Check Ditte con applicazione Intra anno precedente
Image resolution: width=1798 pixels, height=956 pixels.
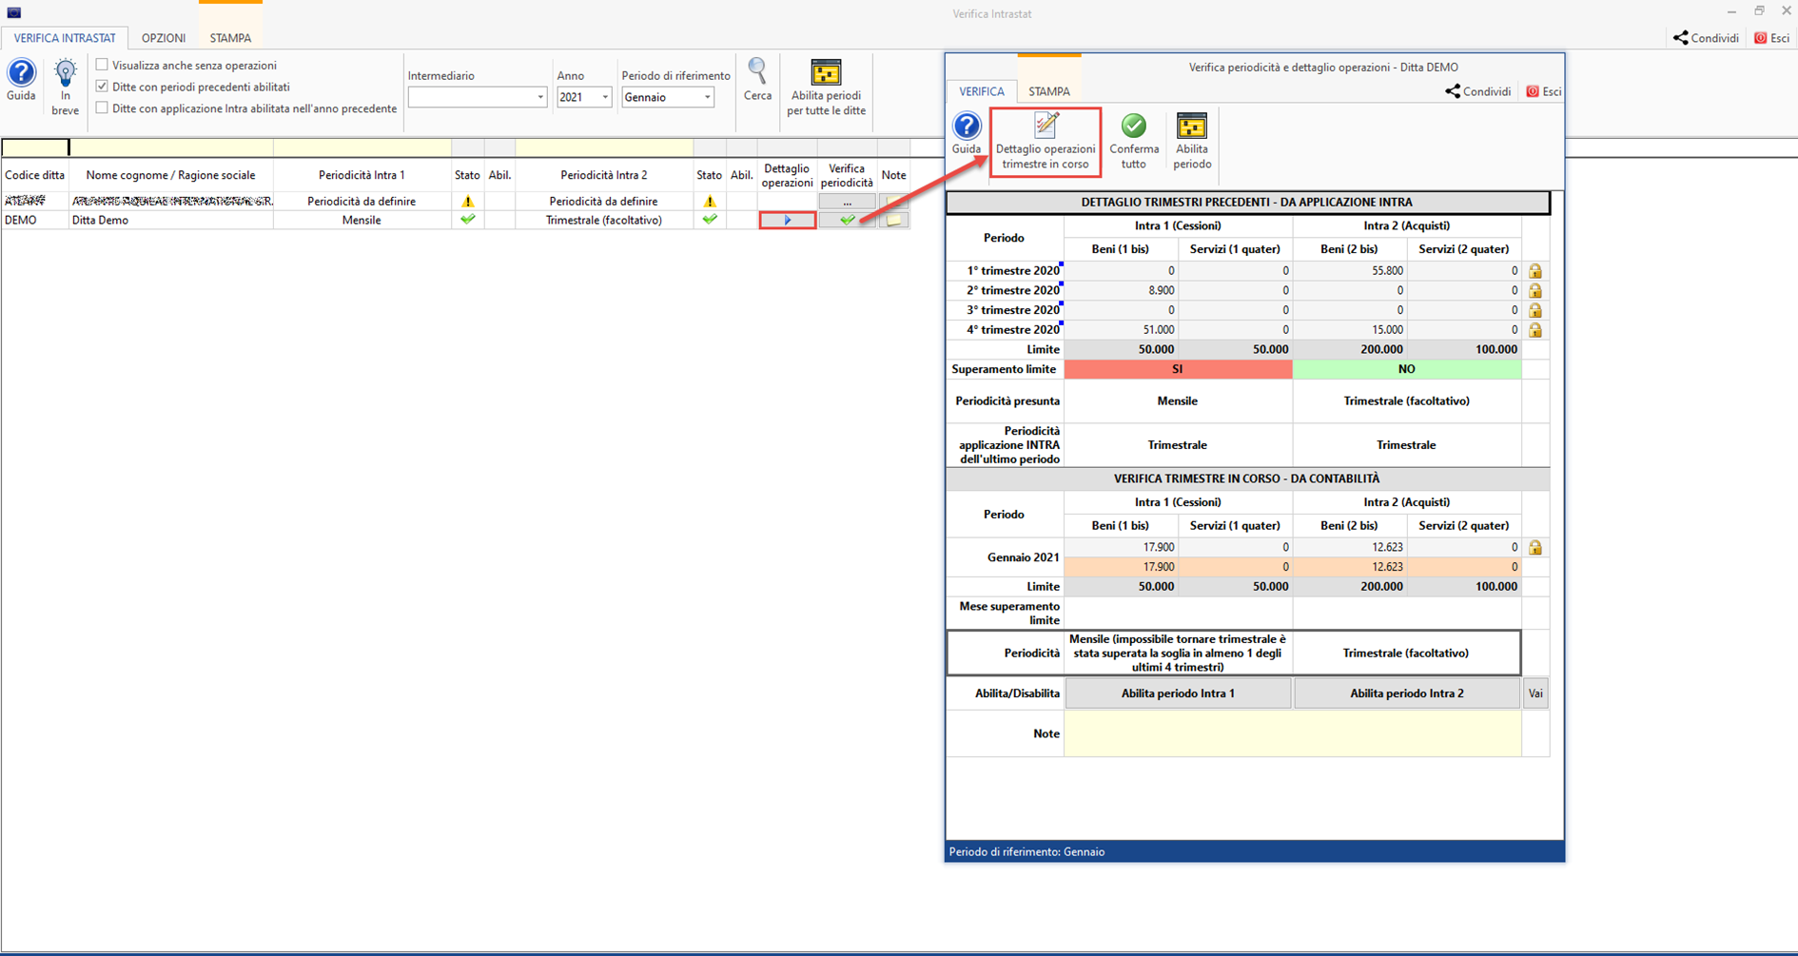tap(102, 108)
